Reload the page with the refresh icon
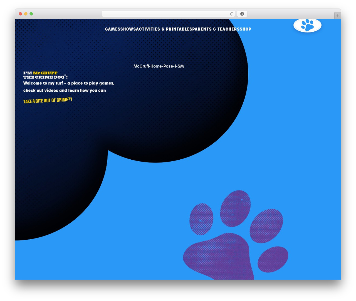This screenshot has height=301, width=356. click(x=231, y=14)
